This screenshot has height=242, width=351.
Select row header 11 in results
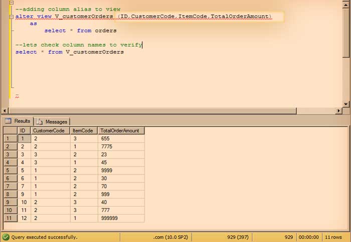click(11, 218)
